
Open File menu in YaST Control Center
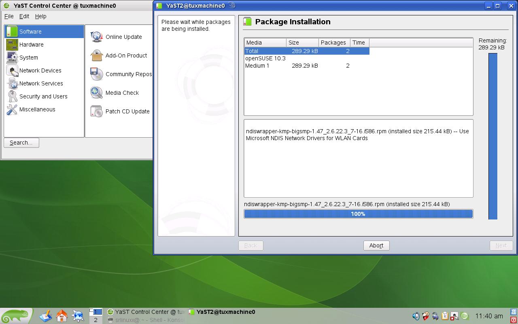pyautogui.click(x=9, y=16)
